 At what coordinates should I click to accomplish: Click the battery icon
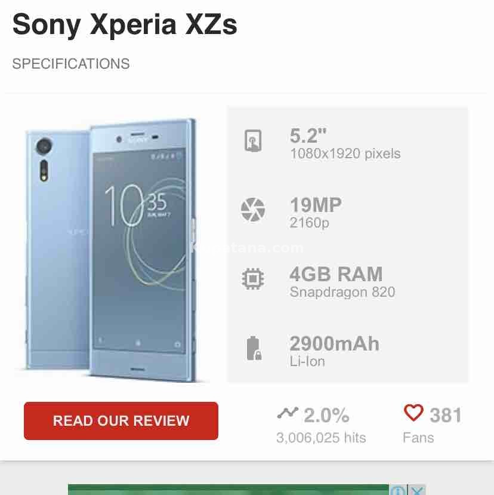click(x=254, y=349)
